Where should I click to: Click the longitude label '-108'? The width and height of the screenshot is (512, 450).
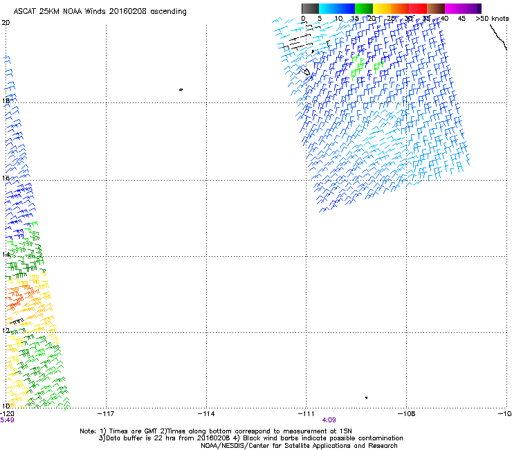point(407,414)
